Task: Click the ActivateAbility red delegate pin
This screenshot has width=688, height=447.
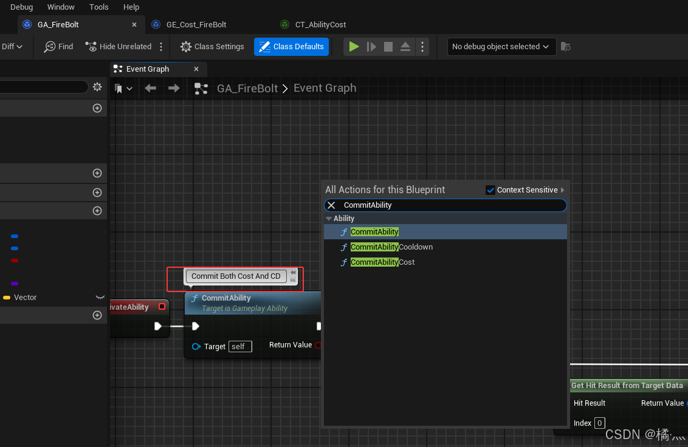Action: (162, 307)
